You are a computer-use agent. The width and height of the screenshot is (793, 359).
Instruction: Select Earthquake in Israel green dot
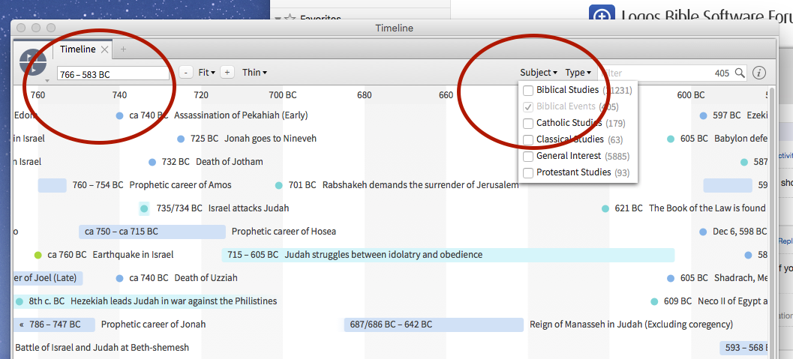[38, 255]
